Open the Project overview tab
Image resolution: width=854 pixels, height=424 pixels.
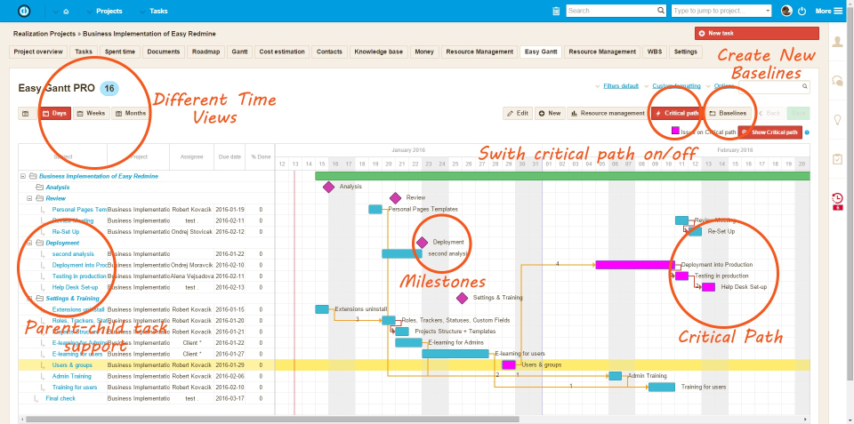(38, 52)
